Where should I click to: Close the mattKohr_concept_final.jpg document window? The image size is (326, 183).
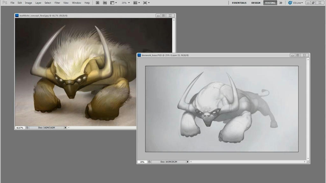[170, 16]
